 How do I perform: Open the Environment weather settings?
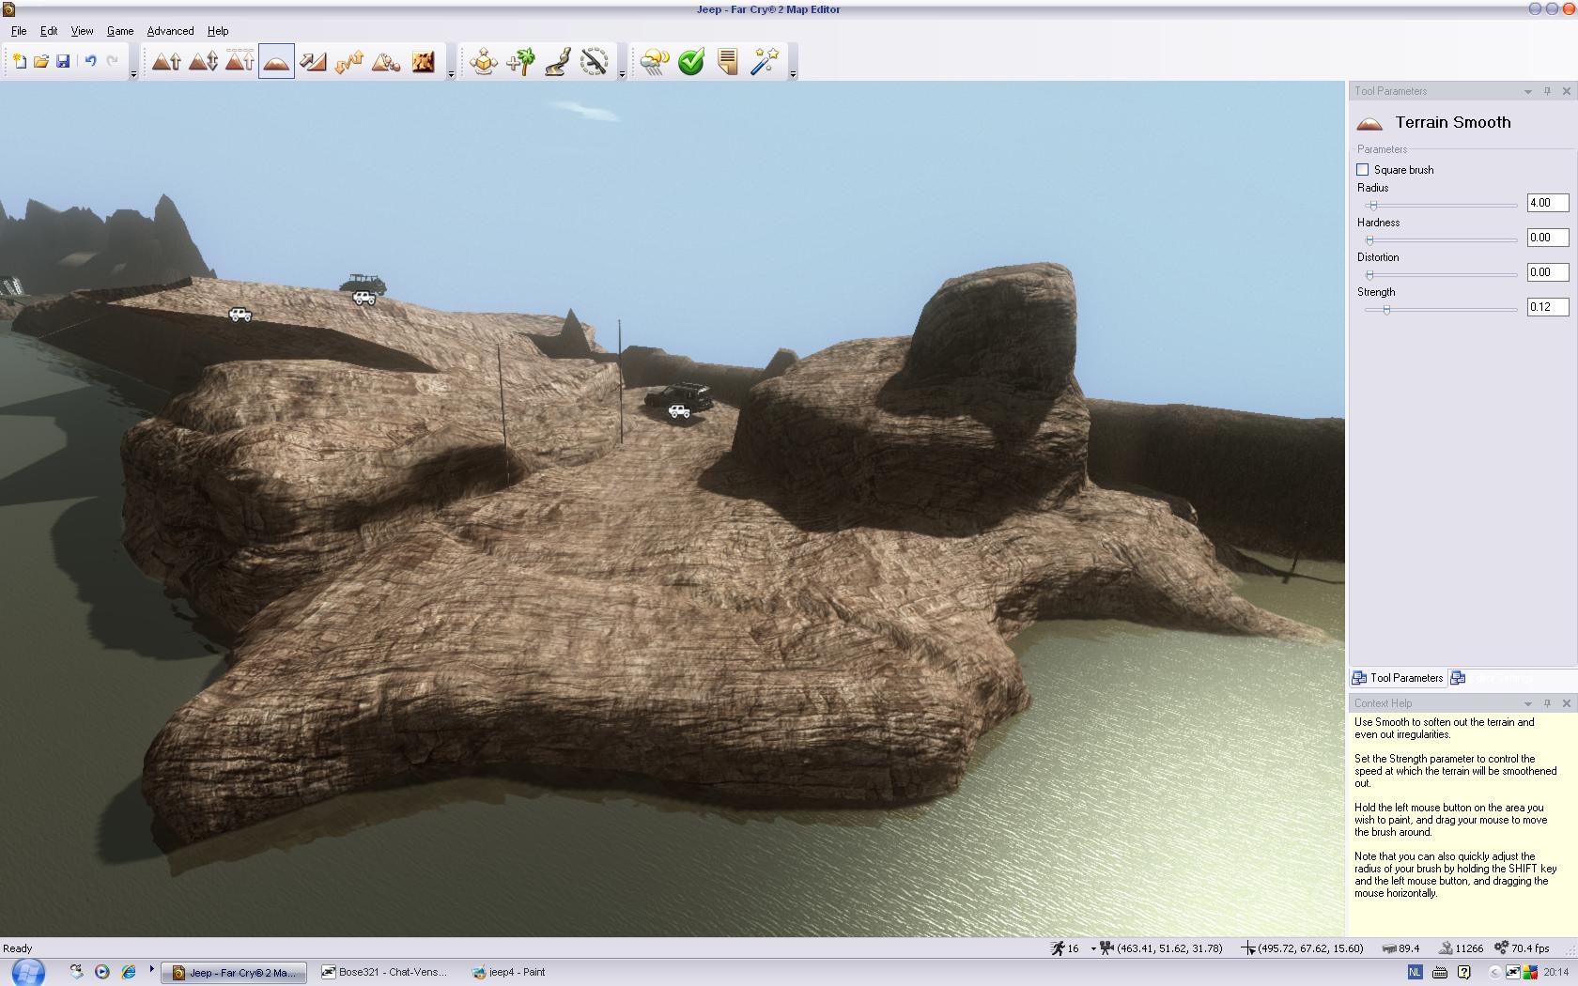tap(655, 62)
